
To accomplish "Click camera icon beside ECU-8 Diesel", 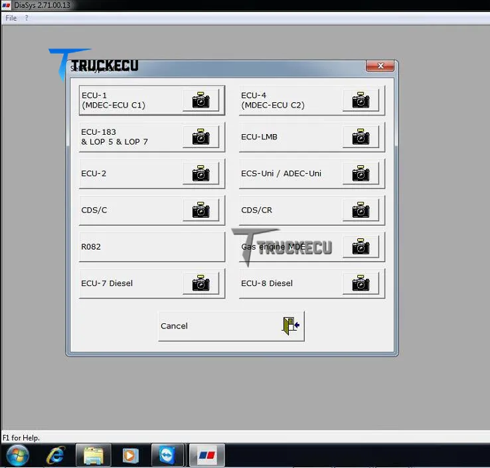I will 361,283.
